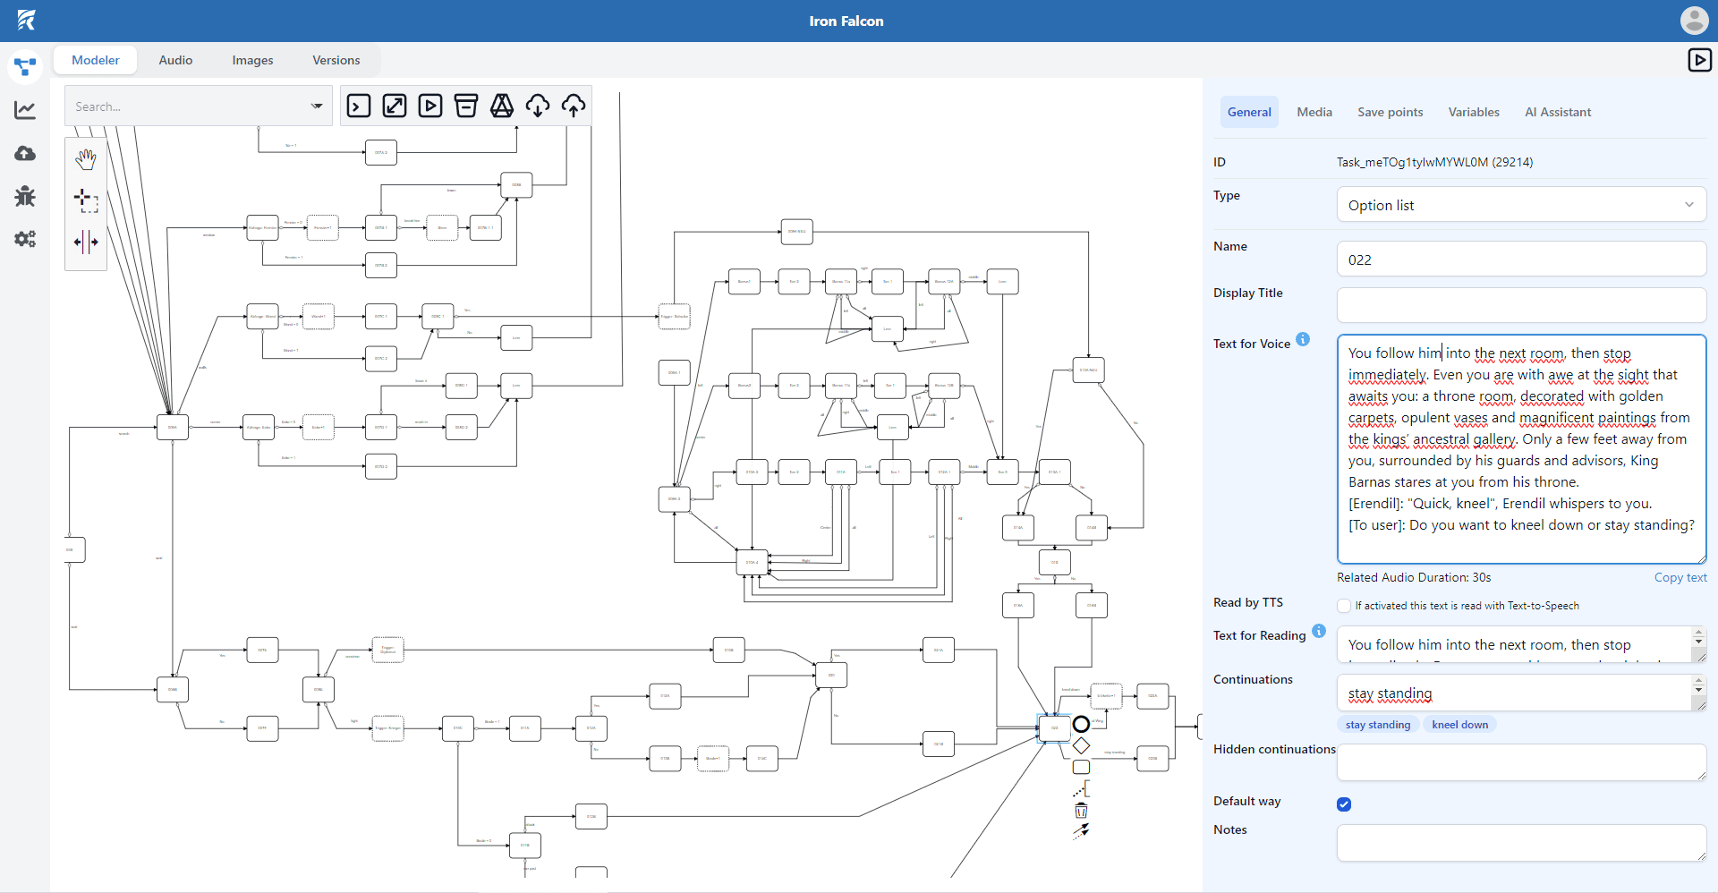Image resolution: width=1718 pixels, height=893 pixels.
Task: Activate the lasso selection tool
Action: tap(86, 200)
